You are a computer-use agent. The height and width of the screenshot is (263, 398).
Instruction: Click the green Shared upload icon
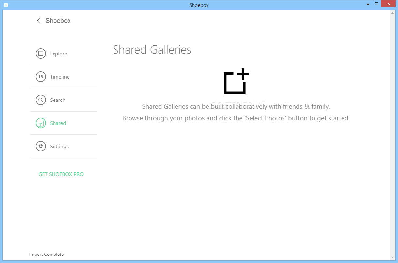(x=41, y=123)
